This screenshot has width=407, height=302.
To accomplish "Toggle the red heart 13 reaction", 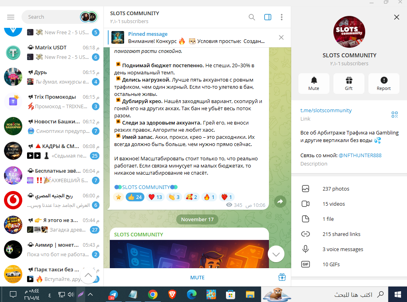I will [155, 197].
